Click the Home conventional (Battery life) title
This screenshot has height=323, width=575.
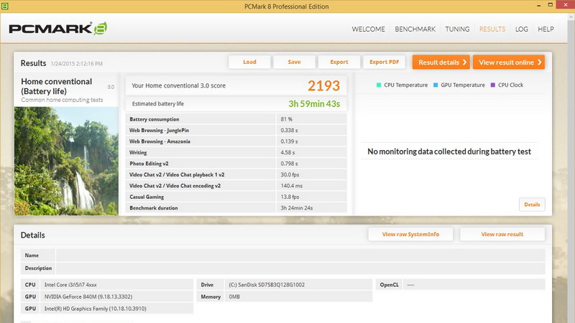coord(57,86)
